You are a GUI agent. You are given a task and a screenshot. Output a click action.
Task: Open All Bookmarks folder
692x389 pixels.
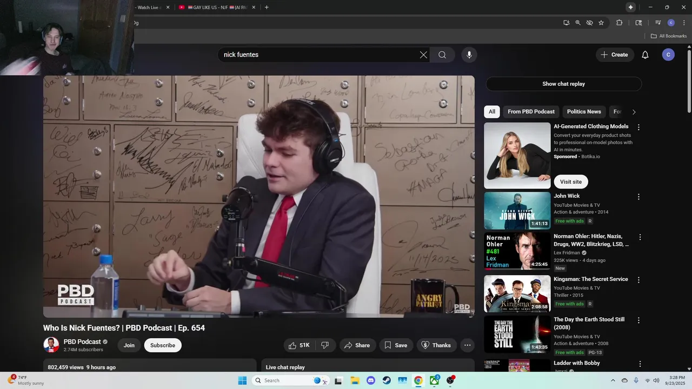[669, 36]
